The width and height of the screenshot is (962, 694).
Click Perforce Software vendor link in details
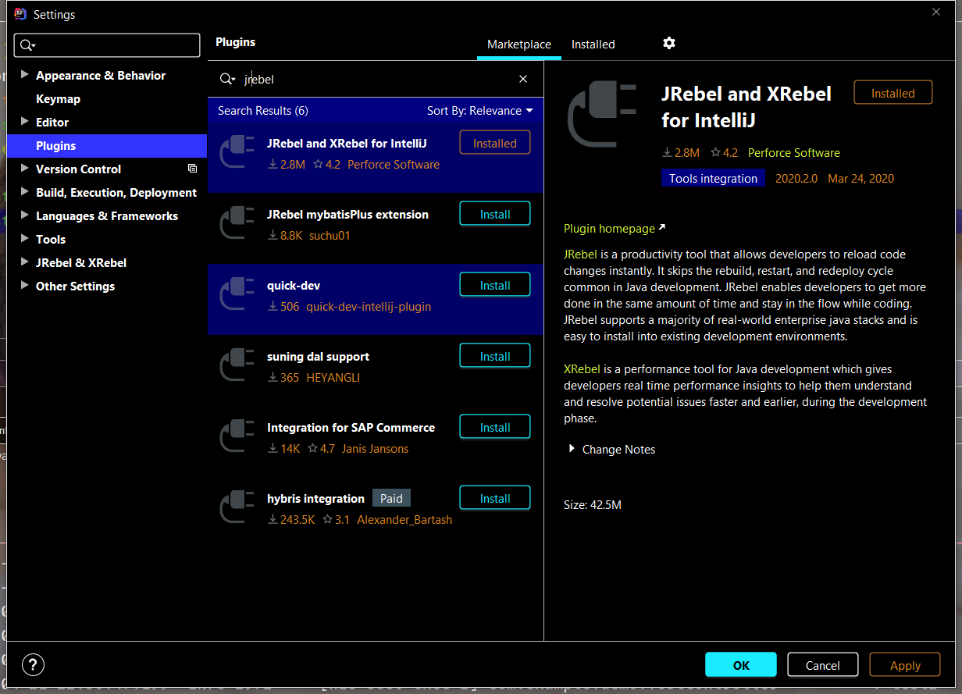(x=794, y=153)
